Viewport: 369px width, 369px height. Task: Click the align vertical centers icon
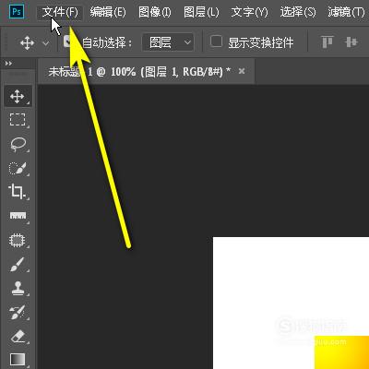coord(351,42)
